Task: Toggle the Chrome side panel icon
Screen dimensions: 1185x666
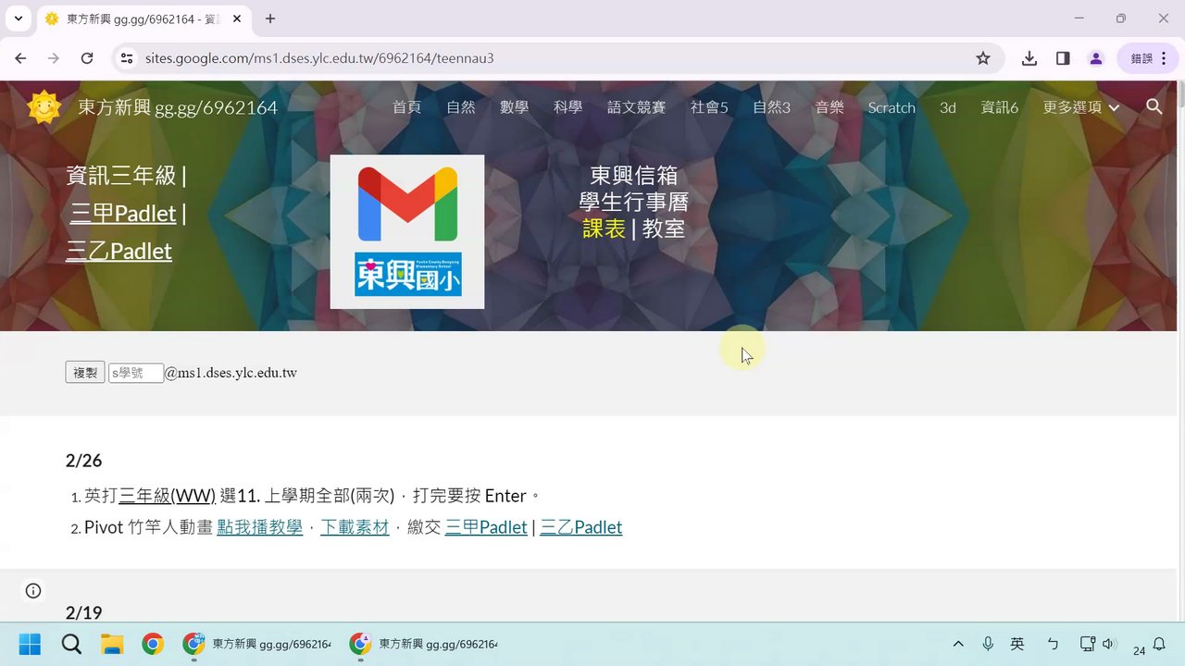Action: [1063, 58]
